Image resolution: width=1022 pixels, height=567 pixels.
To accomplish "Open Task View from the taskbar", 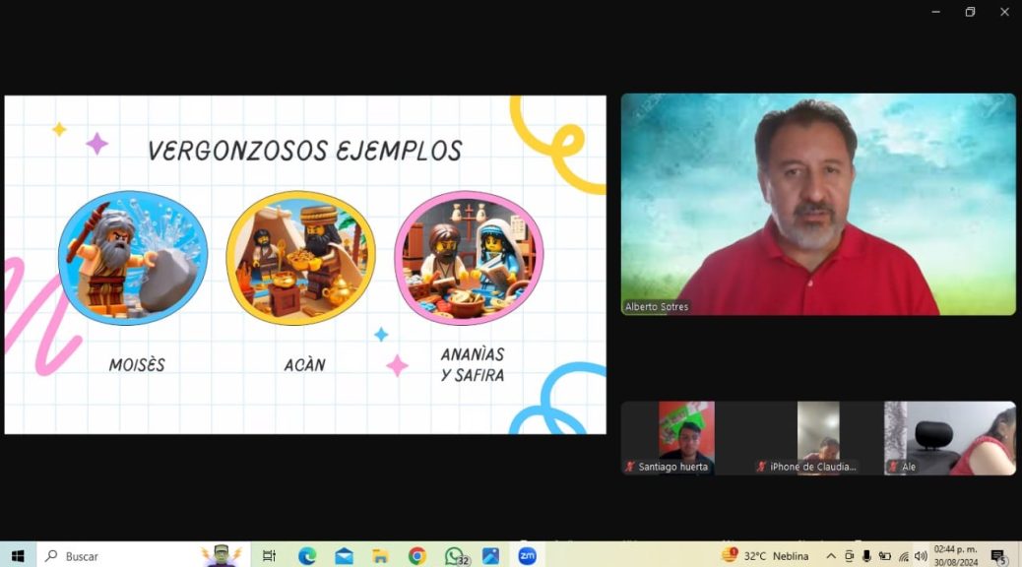I will (269, 556).
